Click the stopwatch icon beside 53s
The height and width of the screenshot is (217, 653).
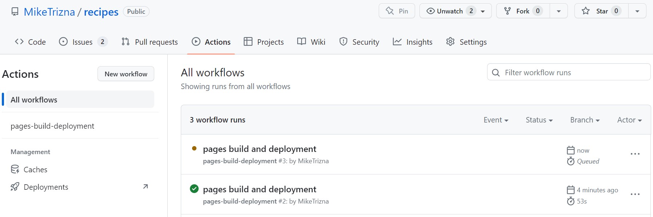pos(571,201)
